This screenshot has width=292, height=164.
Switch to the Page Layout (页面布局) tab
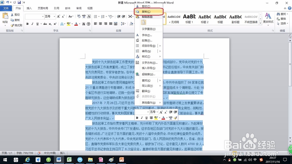point(43,8)
